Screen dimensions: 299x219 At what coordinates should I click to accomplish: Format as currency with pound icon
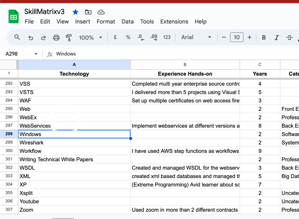click(115, 37)
